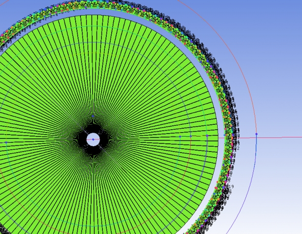
Task: Select the blue point on the outer ring's right side
Action: coord(225,135)
